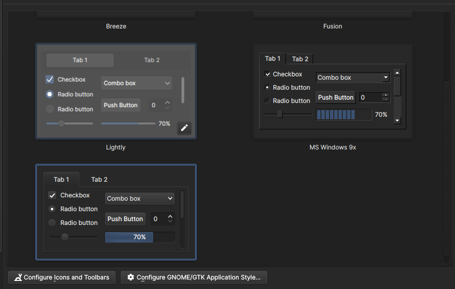Click the spin box arrows in MS Windows 9x preview
455x289 pixels.
pos(386,97)
